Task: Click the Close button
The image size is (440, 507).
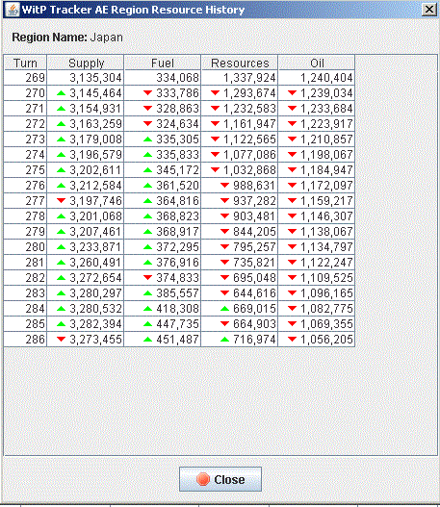Action: point(220,479)
